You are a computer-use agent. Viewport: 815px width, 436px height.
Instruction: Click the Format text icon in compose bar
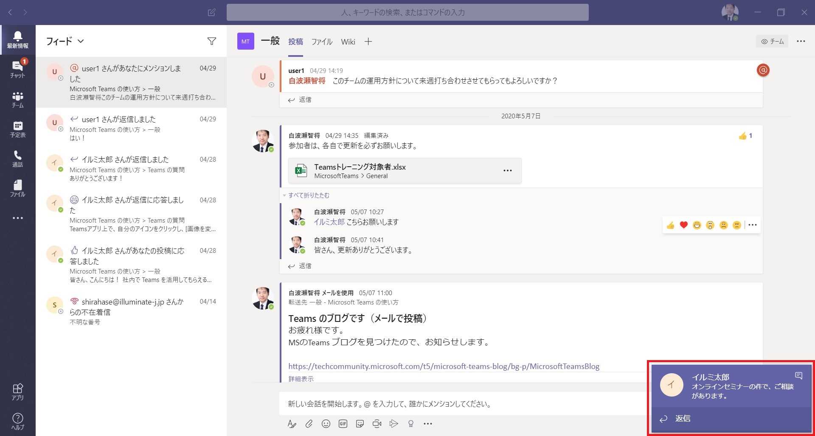click(x=292, y=424)
